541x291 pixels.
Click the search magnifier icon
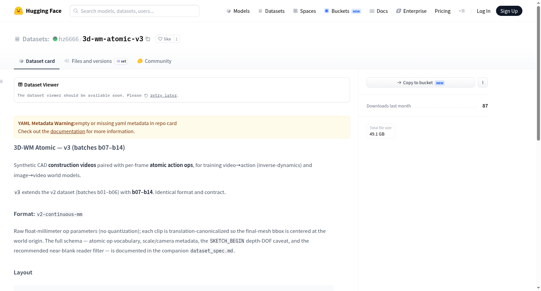(76, 11)
